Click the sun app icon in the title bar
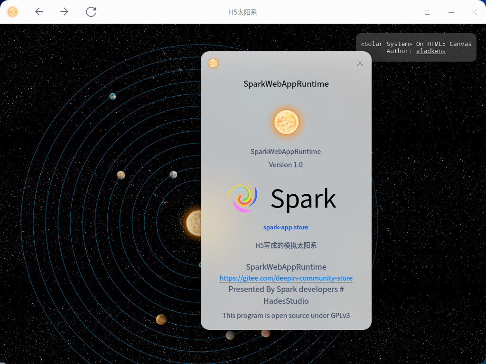 pyautogui.click(x=13, y=12)
